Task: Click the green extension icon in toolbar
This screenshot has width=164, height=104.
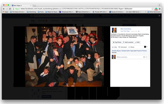Action: [156, 9]
